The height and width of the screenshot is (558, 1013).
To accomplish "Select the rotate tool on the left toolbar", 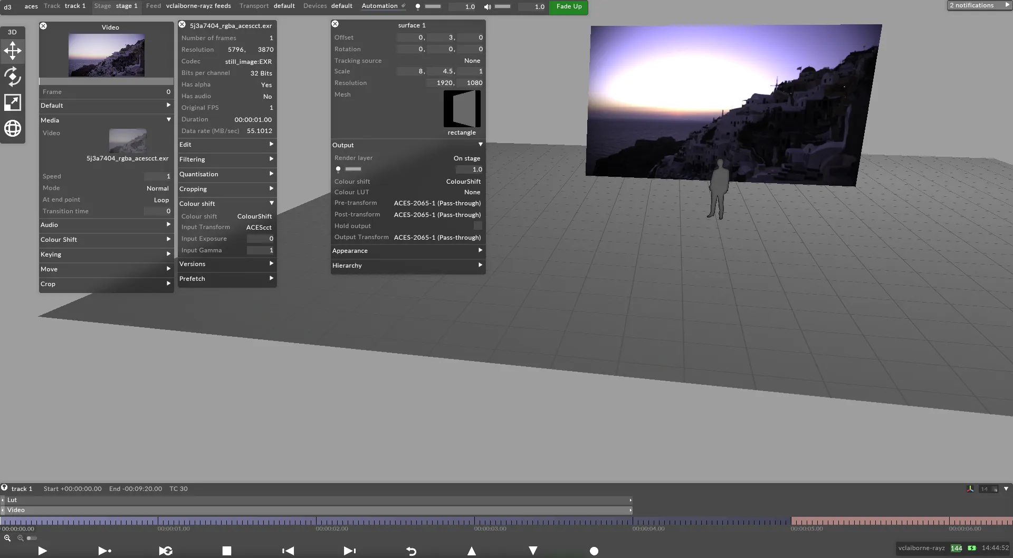I will pyautogui.click(x=12, y=77).
